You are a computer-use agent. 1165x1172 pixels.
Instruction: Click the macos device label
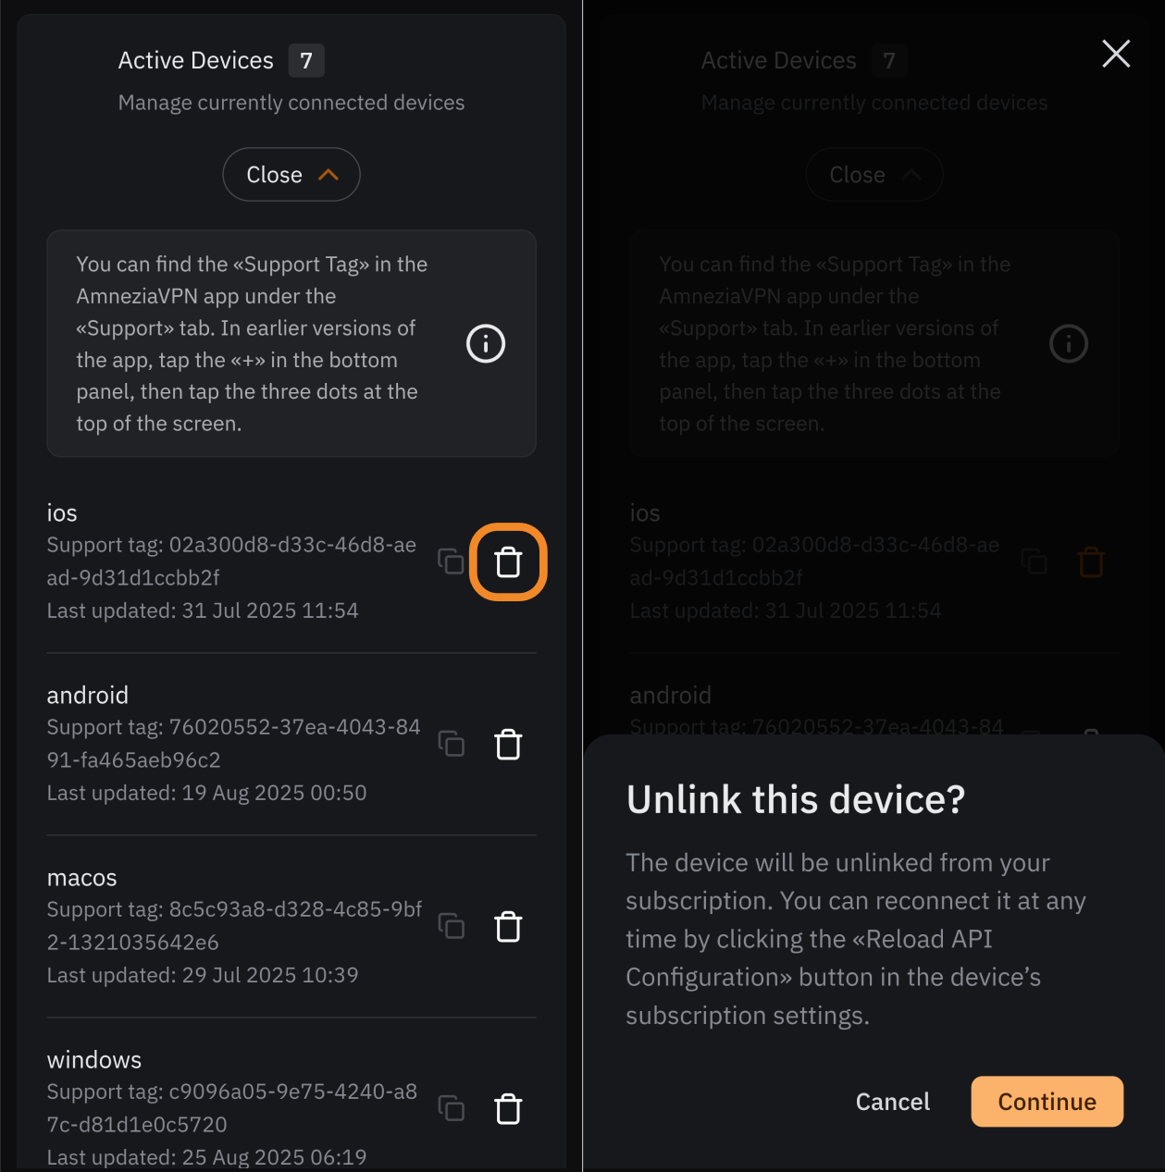click(82, 878)
